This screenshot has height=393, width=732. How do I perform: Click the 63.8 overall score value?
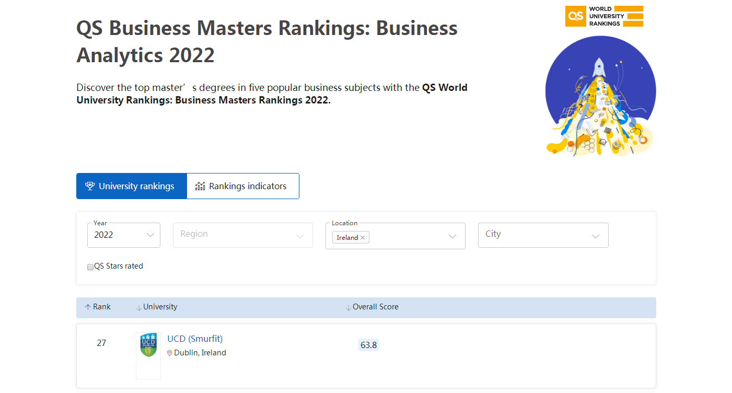pos(368,345)
